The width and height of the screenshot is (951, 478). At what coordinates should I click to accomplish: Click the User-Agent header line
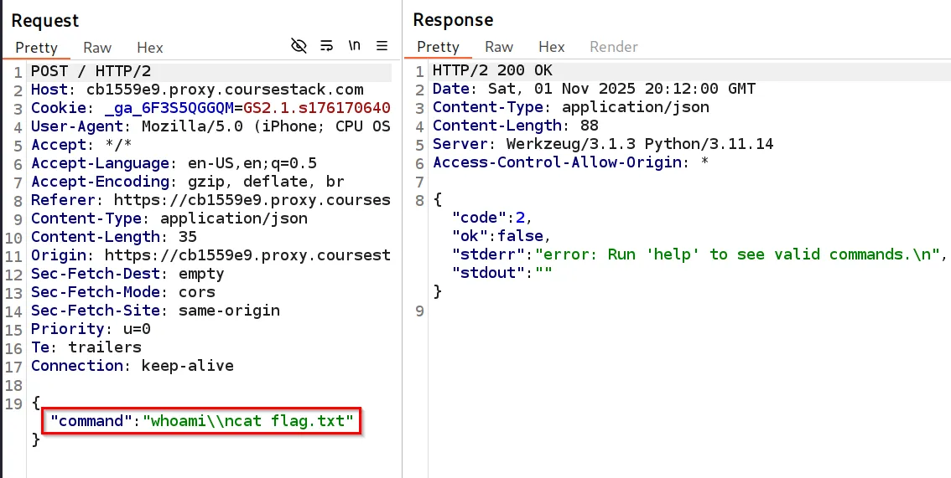tap(210, 126)
